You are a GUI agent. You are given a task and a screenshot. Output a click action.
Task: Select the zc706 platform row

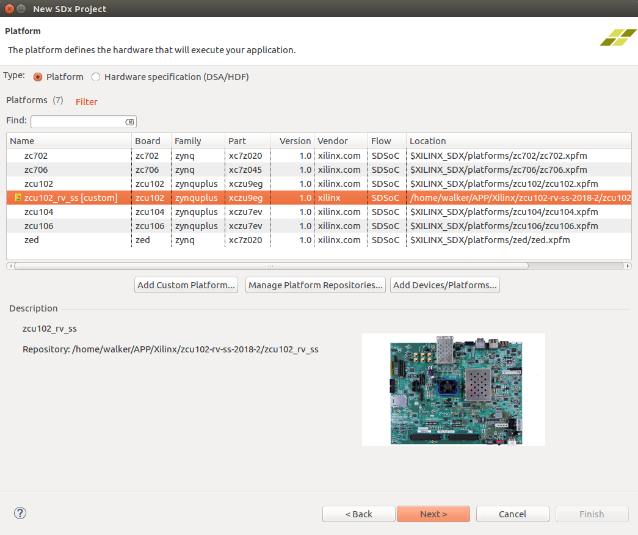point(319,170)
